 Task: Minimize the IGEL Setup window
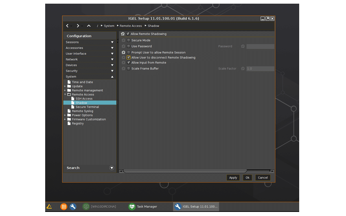263,19
